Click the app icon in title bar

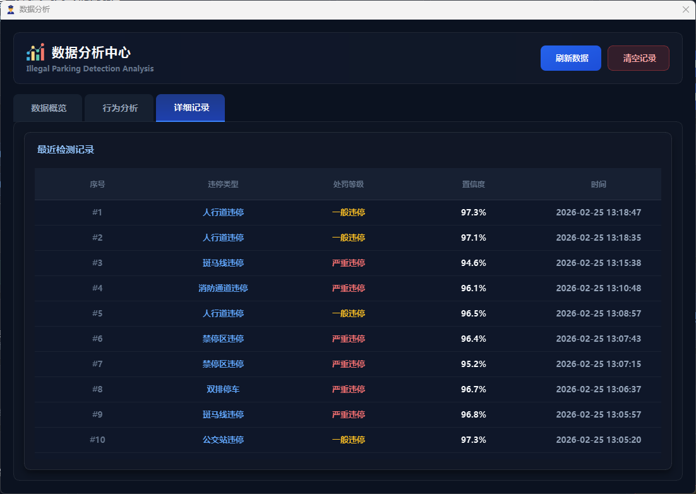tap(11, 9)
